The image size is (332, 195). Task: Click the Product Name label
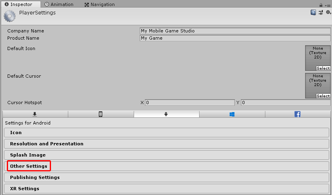point(23,38)
